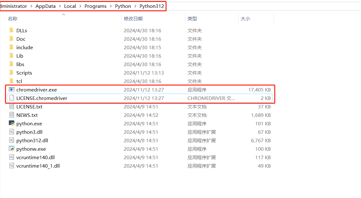The height and width of the screenshot is (198, 361).
Task: Click the 应用程序 type of pythonw.exe
Action: click(x=197, y=149)
